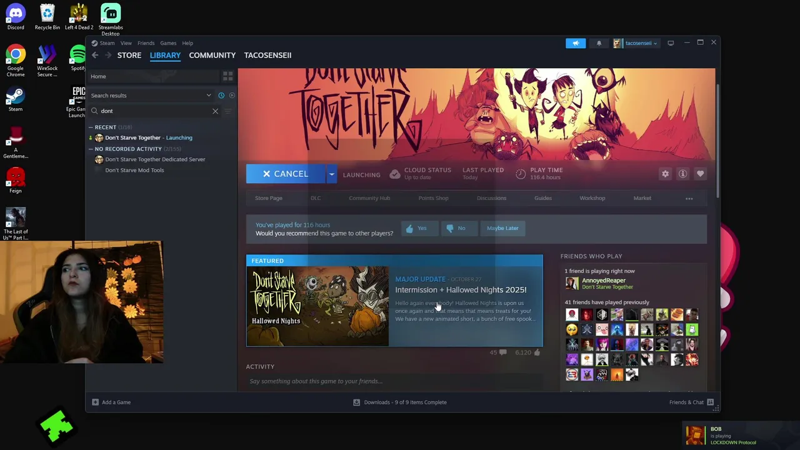This screenshot has height=450, width=800.
Task: Click Maybe Later button
Action: click(x=502, y=228)
